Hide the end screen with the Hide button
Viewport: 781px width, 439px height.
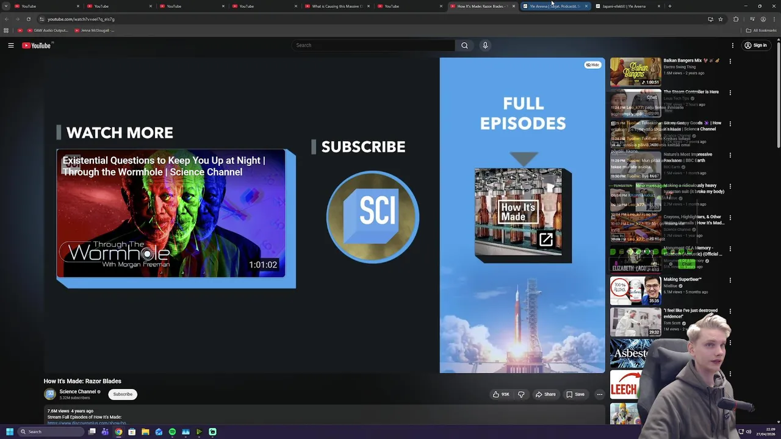pos(592,65)
